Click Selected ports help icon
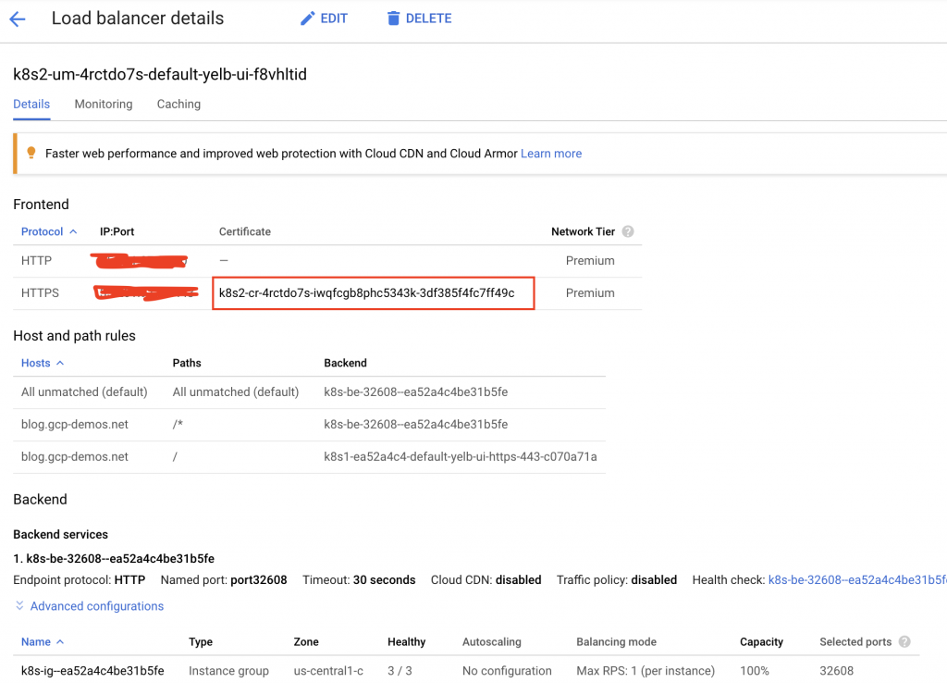The width and height of the screenshot is (947, 683). tap(904, 641)
